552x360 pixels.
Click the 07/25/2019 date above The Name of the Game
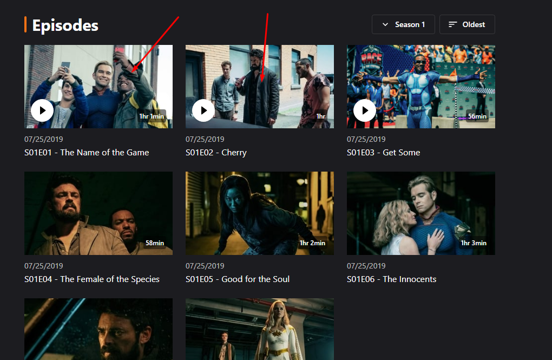click(x=44, y=139)
